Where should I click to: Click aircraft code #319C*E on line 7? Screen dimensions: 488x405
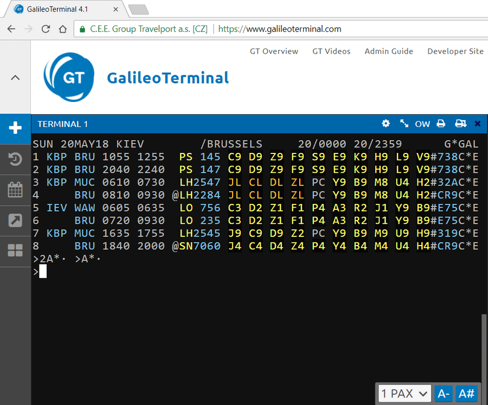coord(454,233)
